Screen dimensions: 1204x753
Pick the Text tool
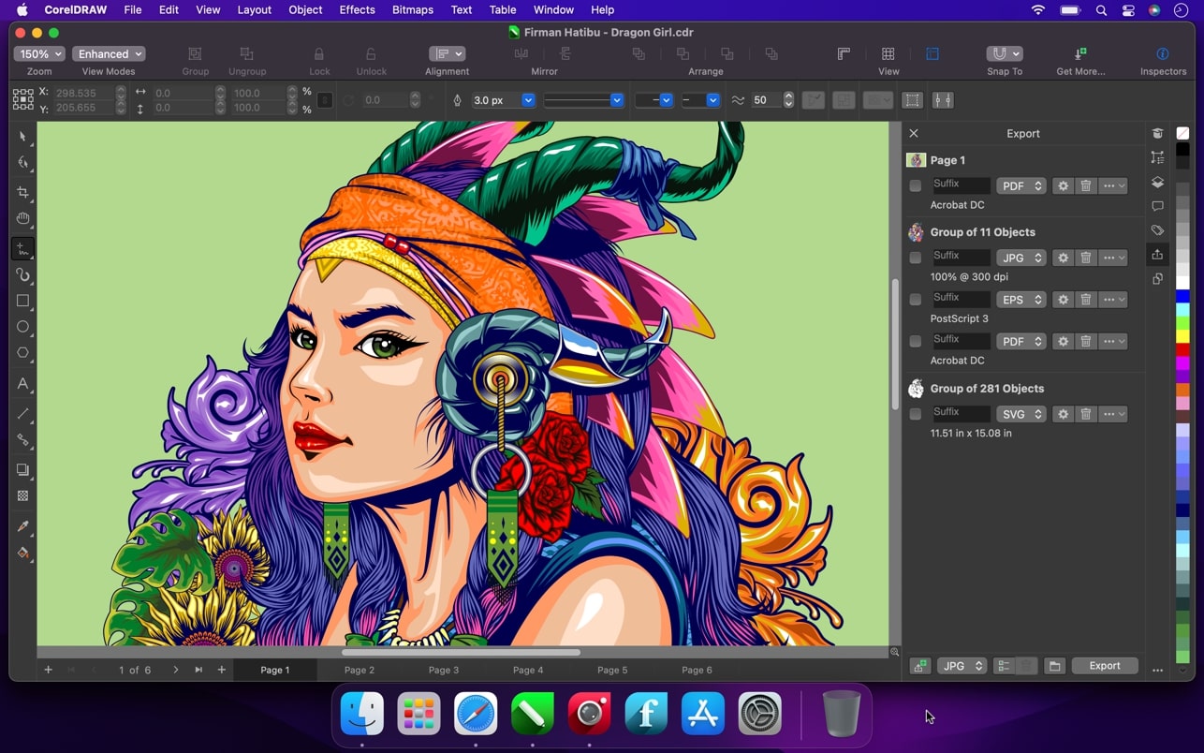click(23, 384)
